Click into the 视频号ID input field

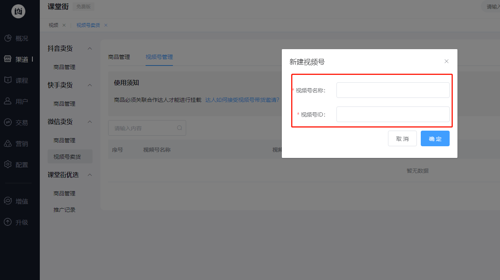(393, 114)
